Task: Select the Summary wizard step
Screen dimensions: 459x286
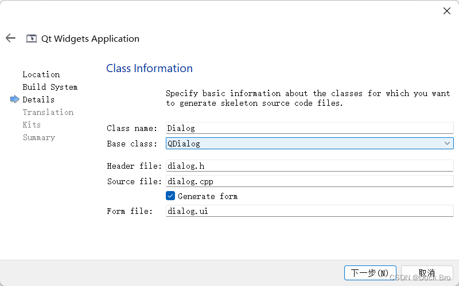Action: click(39, 137)
